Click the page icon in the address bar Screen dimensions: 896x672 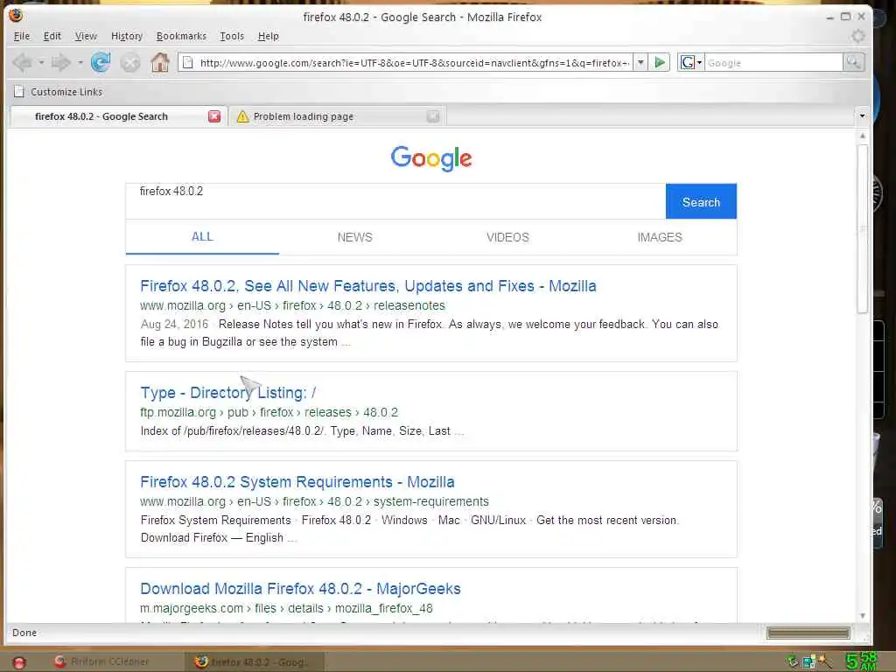pos(187,62)
